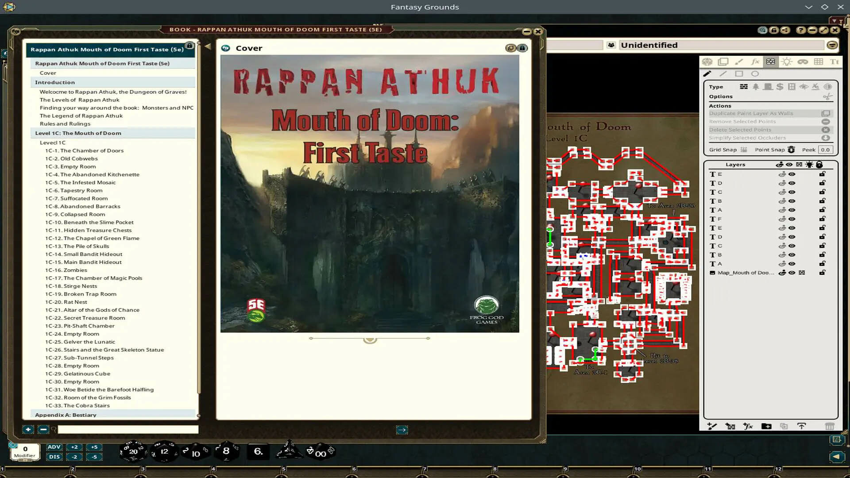Click the ADV advantage button

[x=54, y=447]
